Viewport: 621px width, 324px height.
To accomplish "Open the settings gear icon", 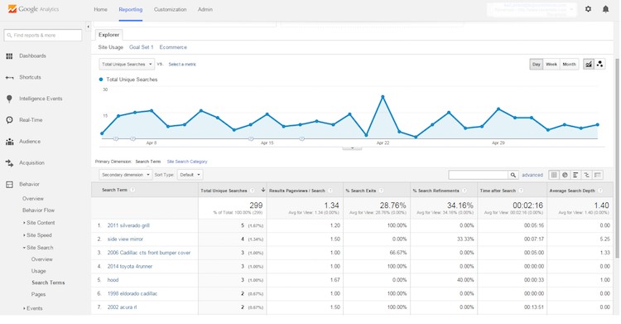I will (588, 9).
